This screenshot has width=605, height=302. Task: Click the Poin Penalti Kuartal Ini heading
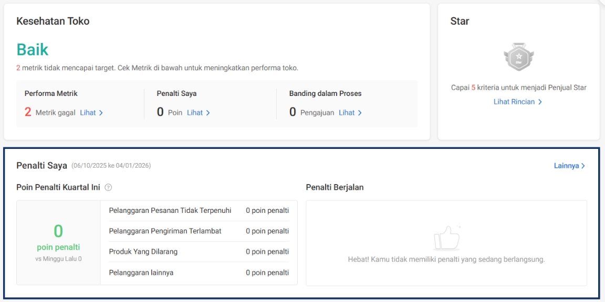tap(58, 188)
